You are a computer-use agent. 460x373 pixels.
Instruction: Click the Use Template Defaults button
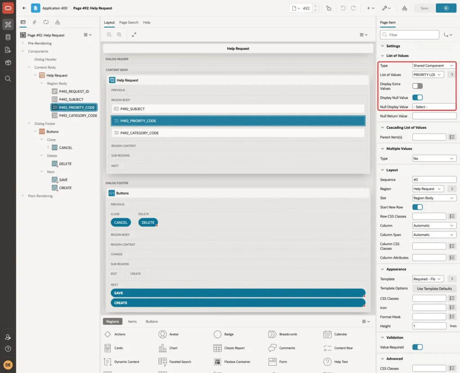[434, 288]
